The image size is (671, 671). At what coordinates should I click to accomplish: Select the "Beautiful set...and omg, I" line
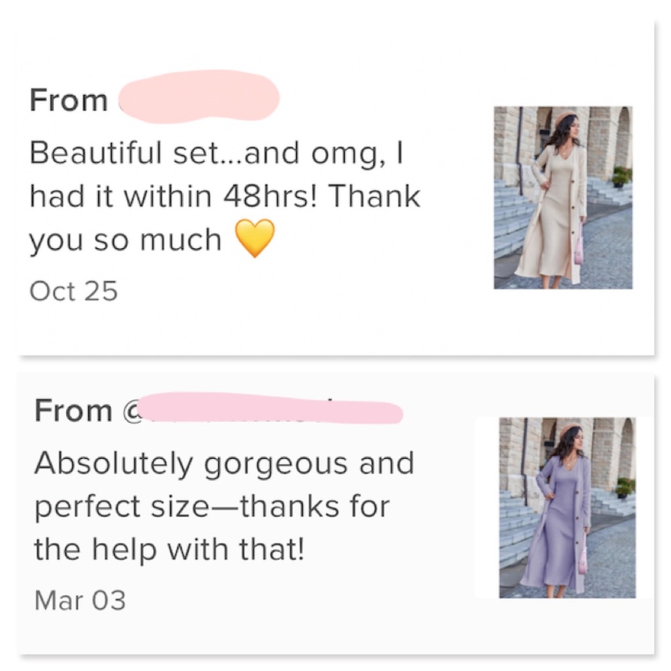click(215, 154)
